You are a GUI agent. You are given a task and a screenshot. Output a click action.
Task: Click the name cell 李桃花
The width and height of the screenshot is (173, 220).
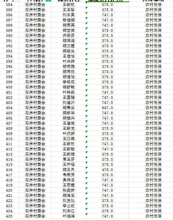68,82
